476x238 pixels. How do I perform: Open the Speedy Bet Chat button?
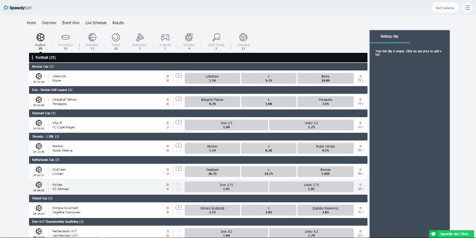click(452, 234)
